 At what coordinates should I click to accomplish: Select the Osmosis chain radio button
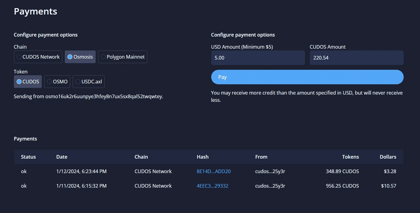80,57
